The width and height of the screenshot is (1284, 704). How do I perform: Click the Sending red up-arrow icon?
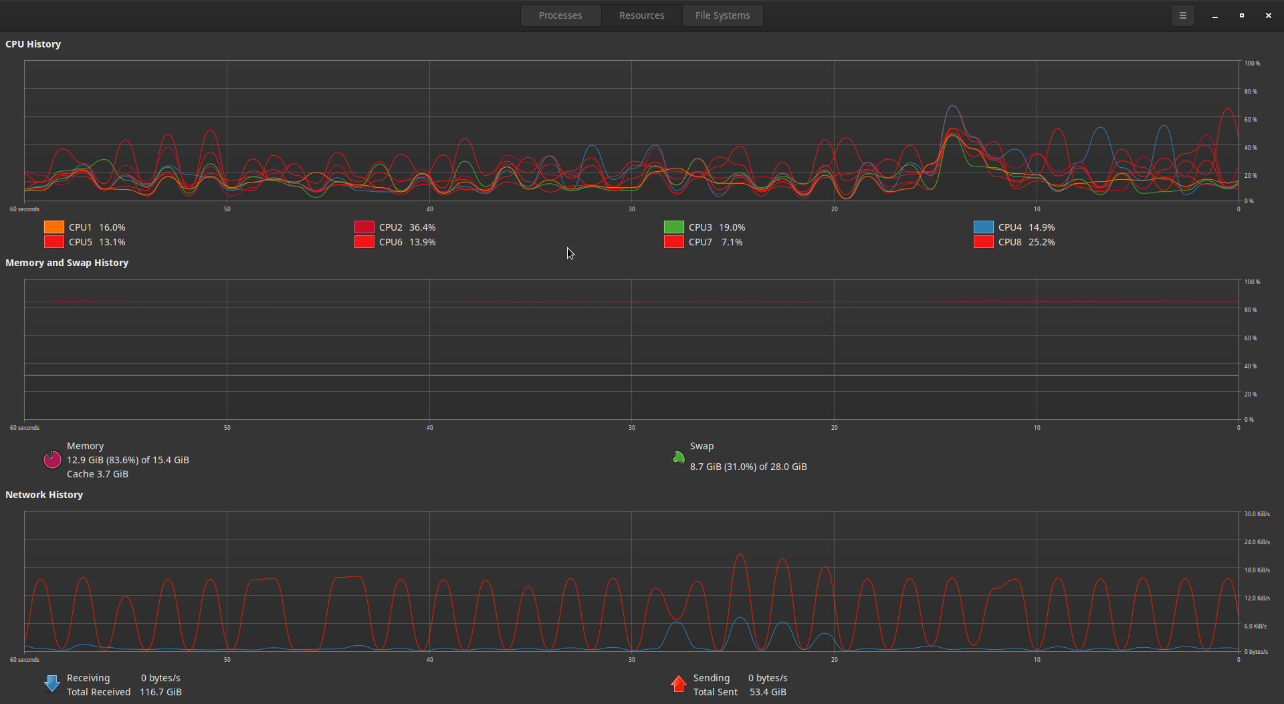[679, 684]
